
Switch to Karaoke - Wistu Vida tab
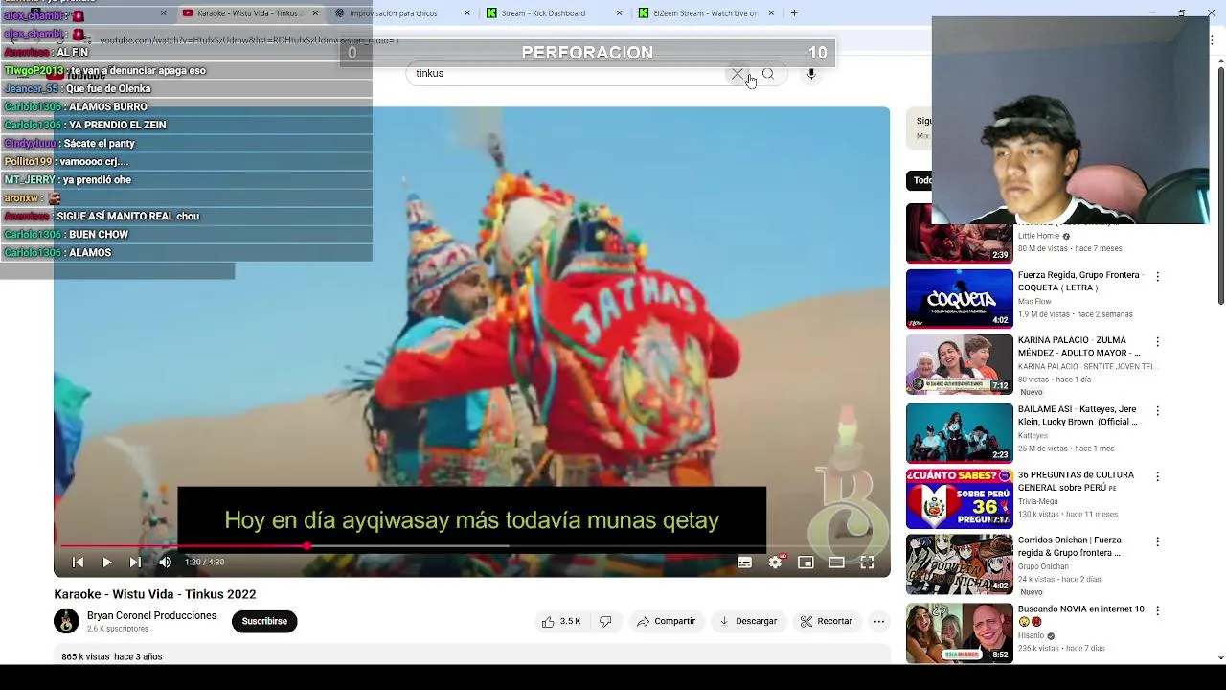(247, 13)
